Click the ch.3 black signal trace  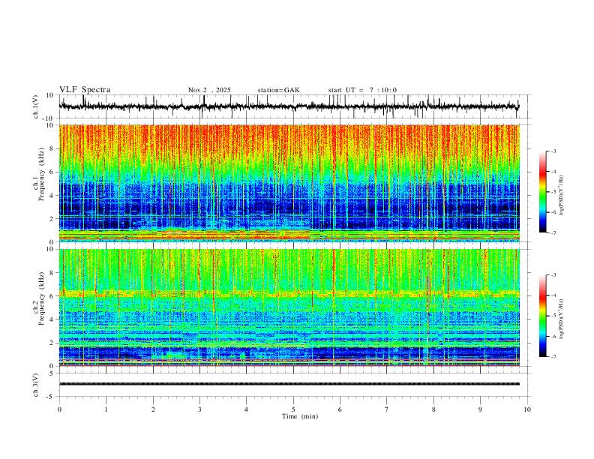point(289,384)
